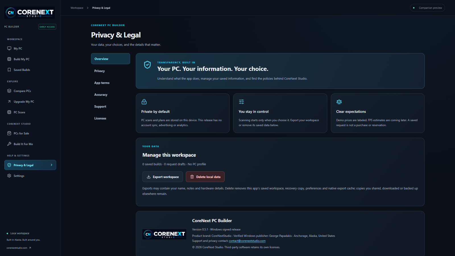Click "Local workspace" status text
This screenshot has height=256, width=455.
click(x=20, y=234)
